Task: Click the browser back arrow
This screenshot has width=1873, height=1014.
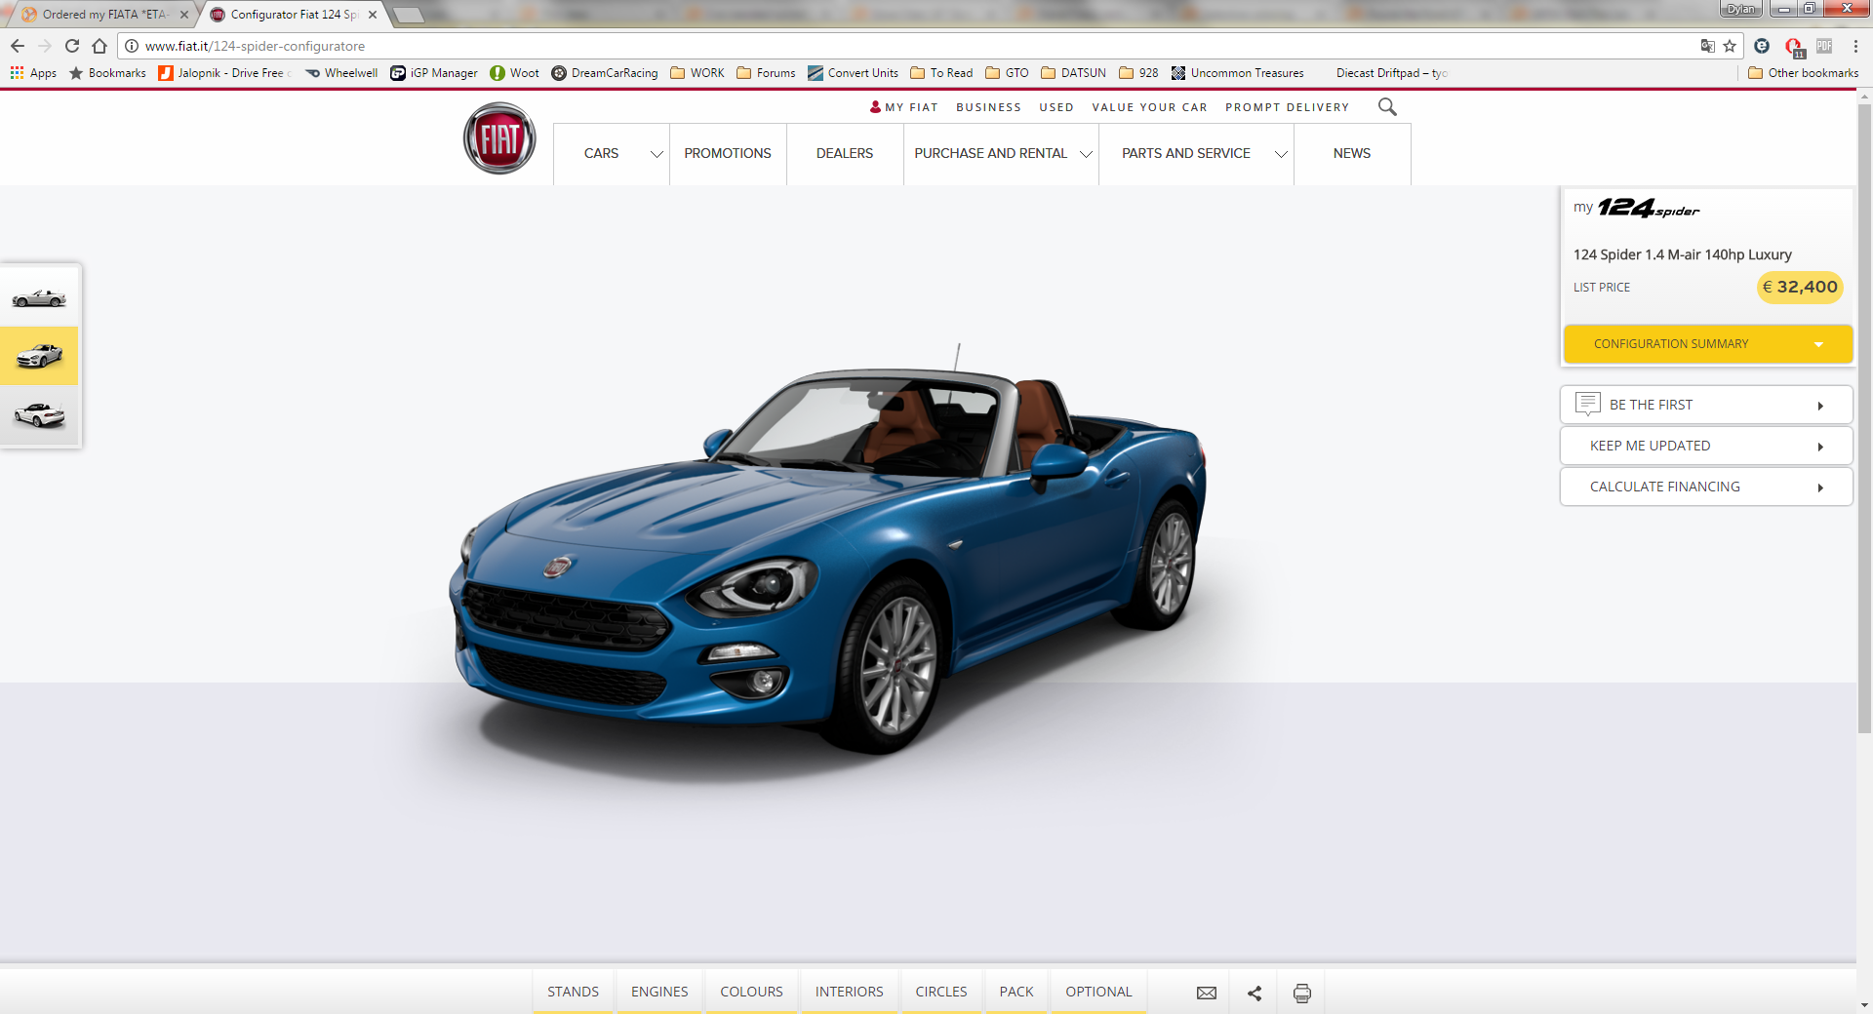Action: (x=18, y=46)
